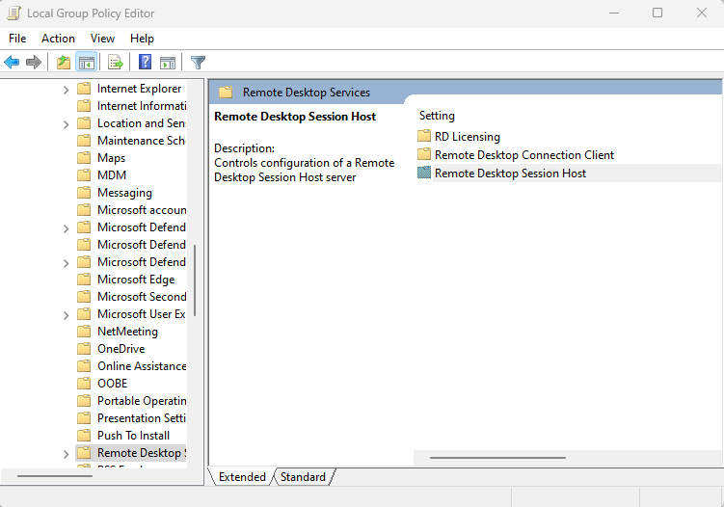Expand the third Microsoft Defender node chevron
The height and width of the screenshot is (507, 724).
tap(66, 263)
